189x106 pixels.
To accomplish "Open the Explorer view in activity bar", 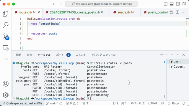I will pyautogui.click(x=6, y=14).
